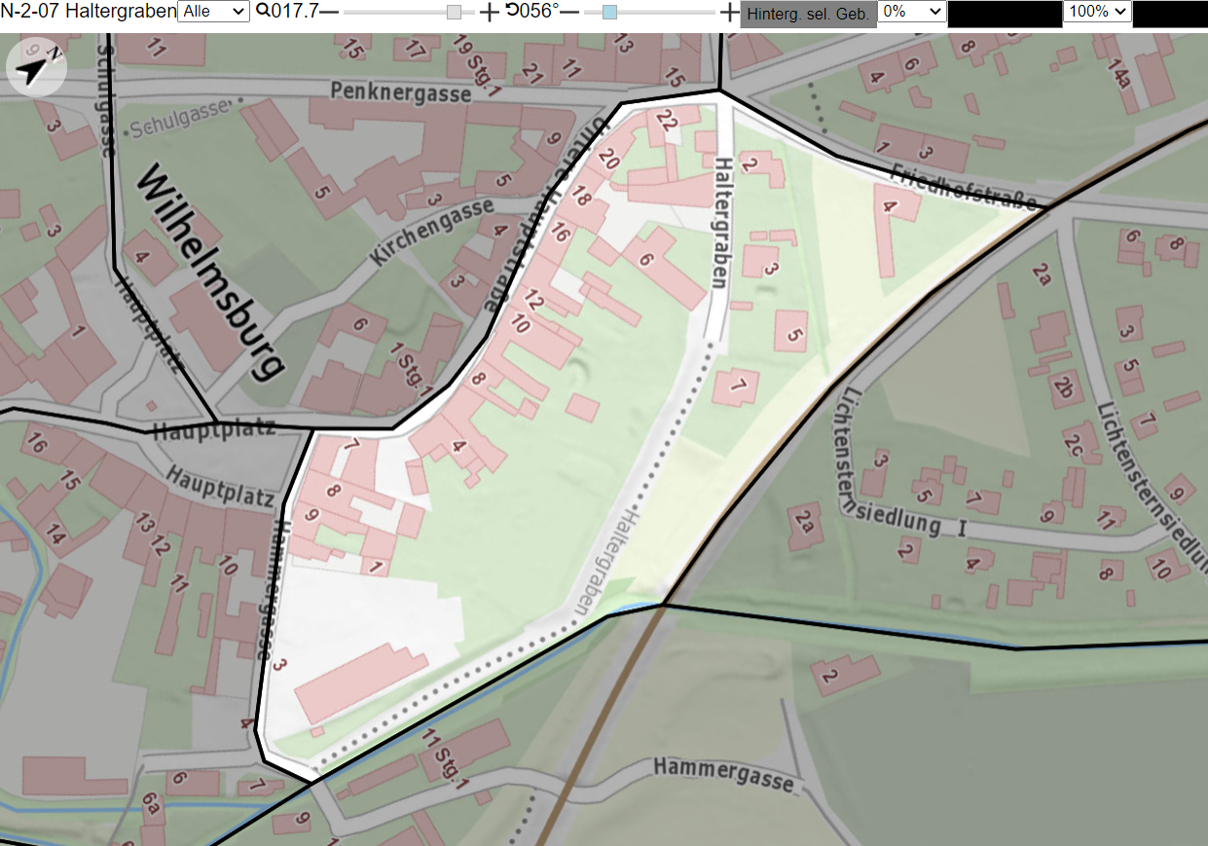Increase zoom with the plus icon

(490, 12)
